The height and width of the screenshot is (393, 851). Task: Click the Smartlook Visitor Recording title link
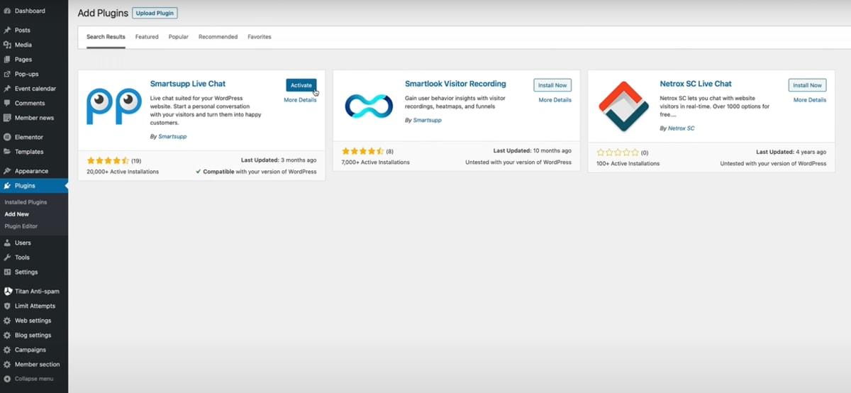455,84
